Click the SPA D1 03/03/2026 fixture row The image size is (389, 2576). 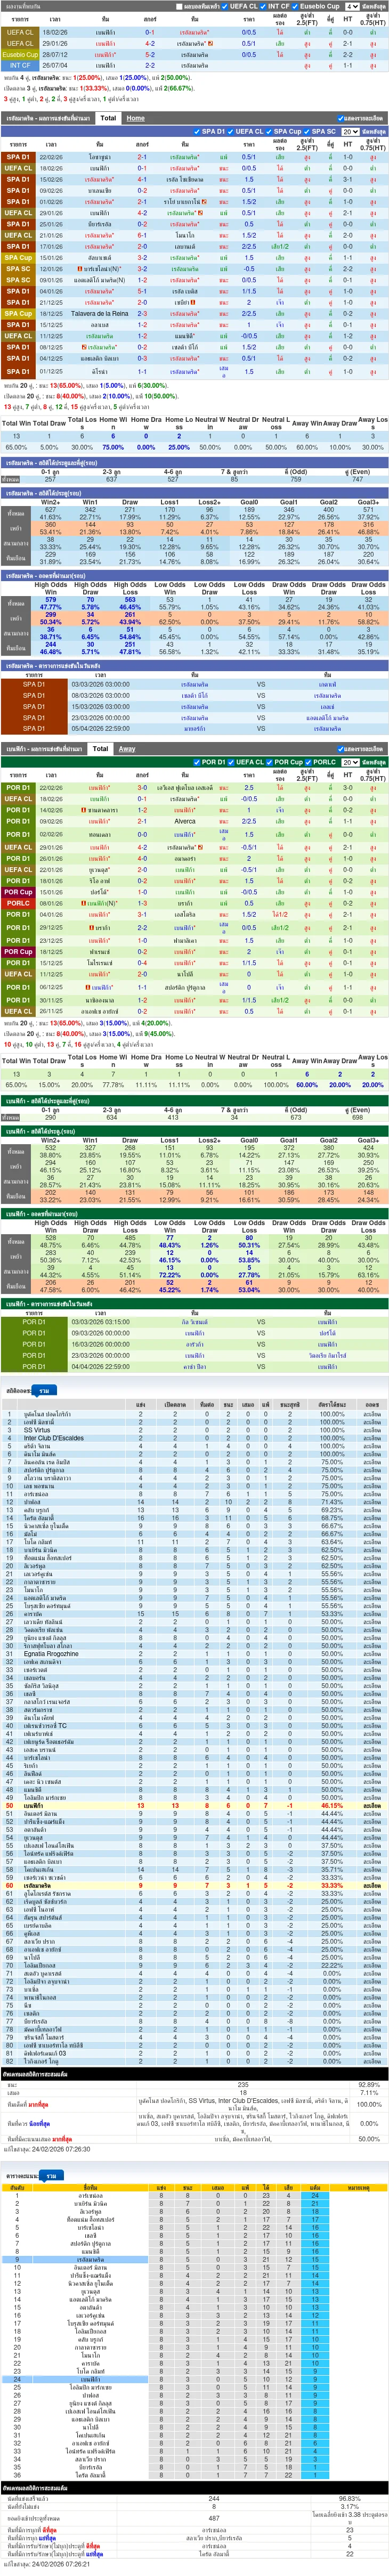click(x=194, y=685)
